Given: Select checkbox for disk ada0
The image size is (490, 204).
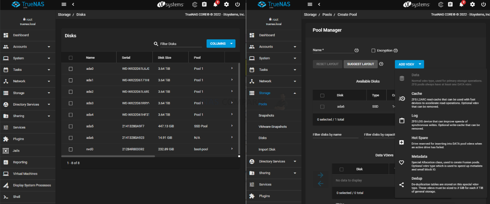Looking at the screenshot, I should (71, 69).
